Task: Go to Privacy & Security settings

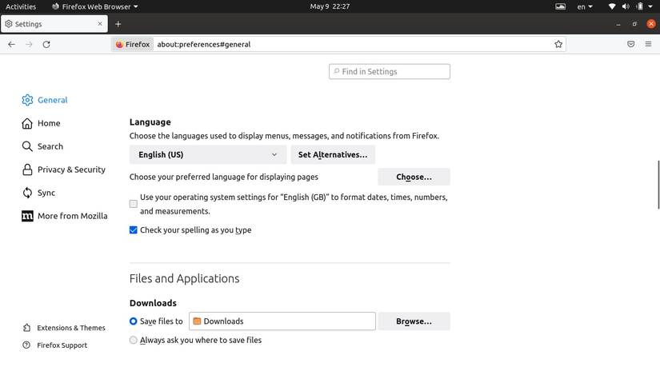Action: pos(71,170)
